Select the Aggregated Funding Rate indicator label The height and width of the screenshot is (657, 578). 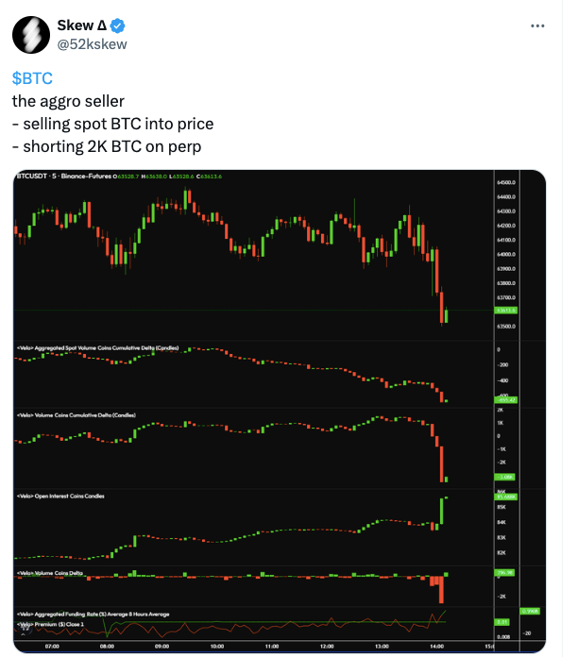[x=93, y=615]
